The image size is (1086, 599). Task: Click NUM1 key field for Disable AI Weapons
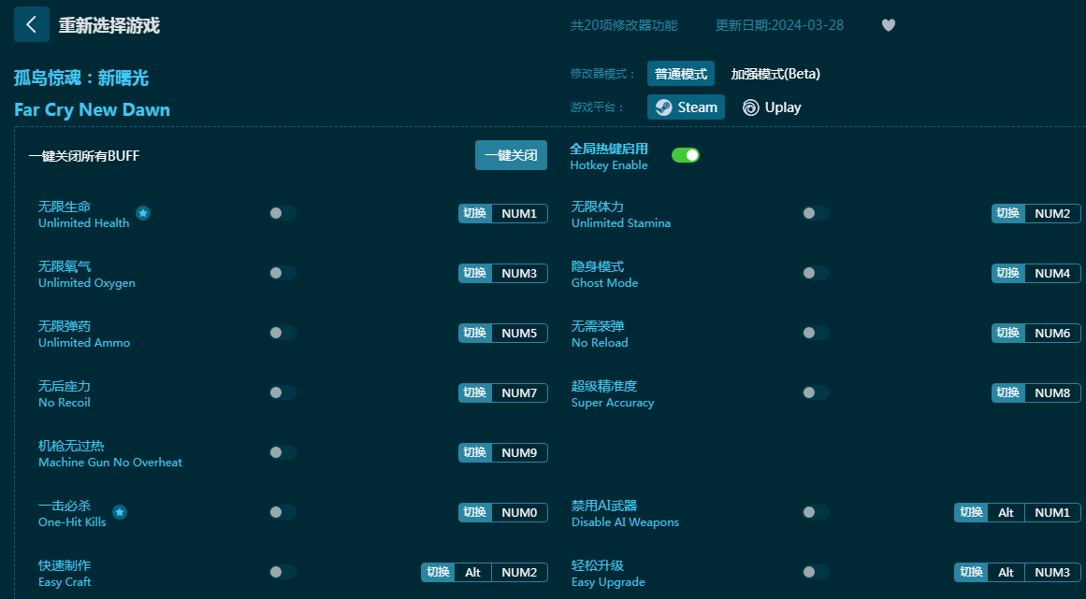tap(1052, 512)
